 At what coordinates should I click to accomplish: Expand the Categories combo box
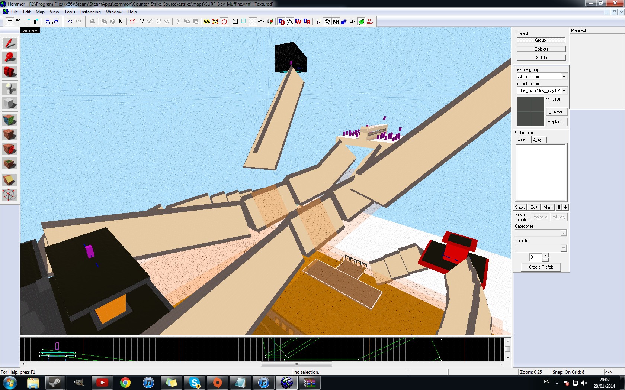[563, 233]
